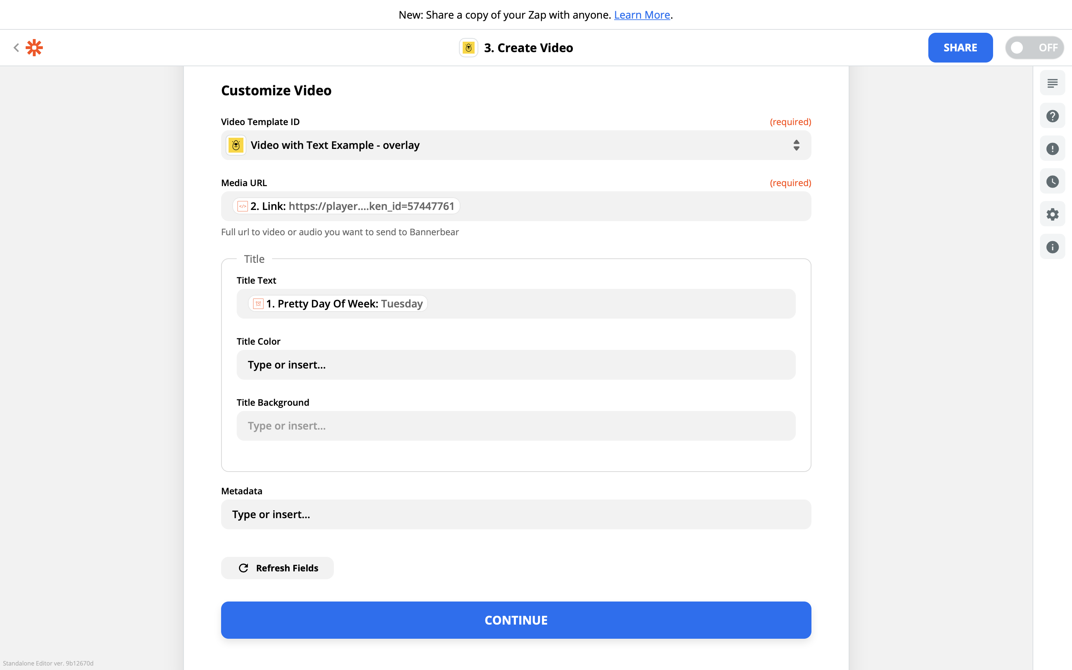The height and width of the screenshot is (670, 1072).
Task: Open the outline lines icon in right sidebar
Action: pos(1052,83)
